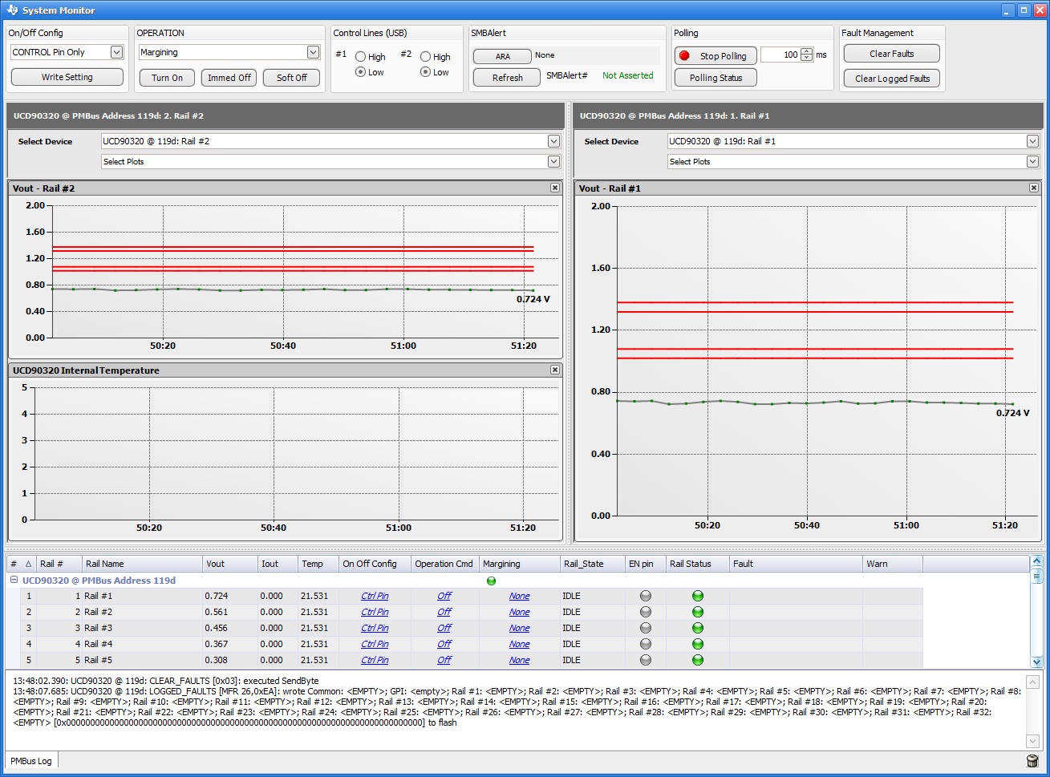Click Rail #2 green Rail Status LED

coord(697,612)
